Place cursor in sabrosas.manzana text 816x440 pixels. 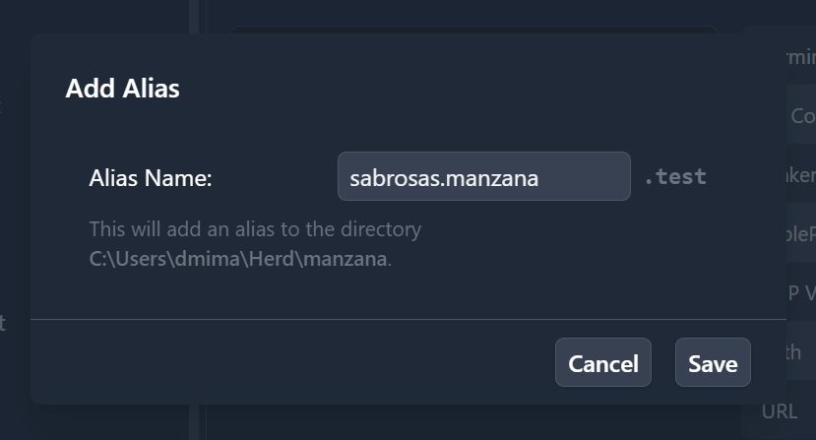[x=444, y=178]
